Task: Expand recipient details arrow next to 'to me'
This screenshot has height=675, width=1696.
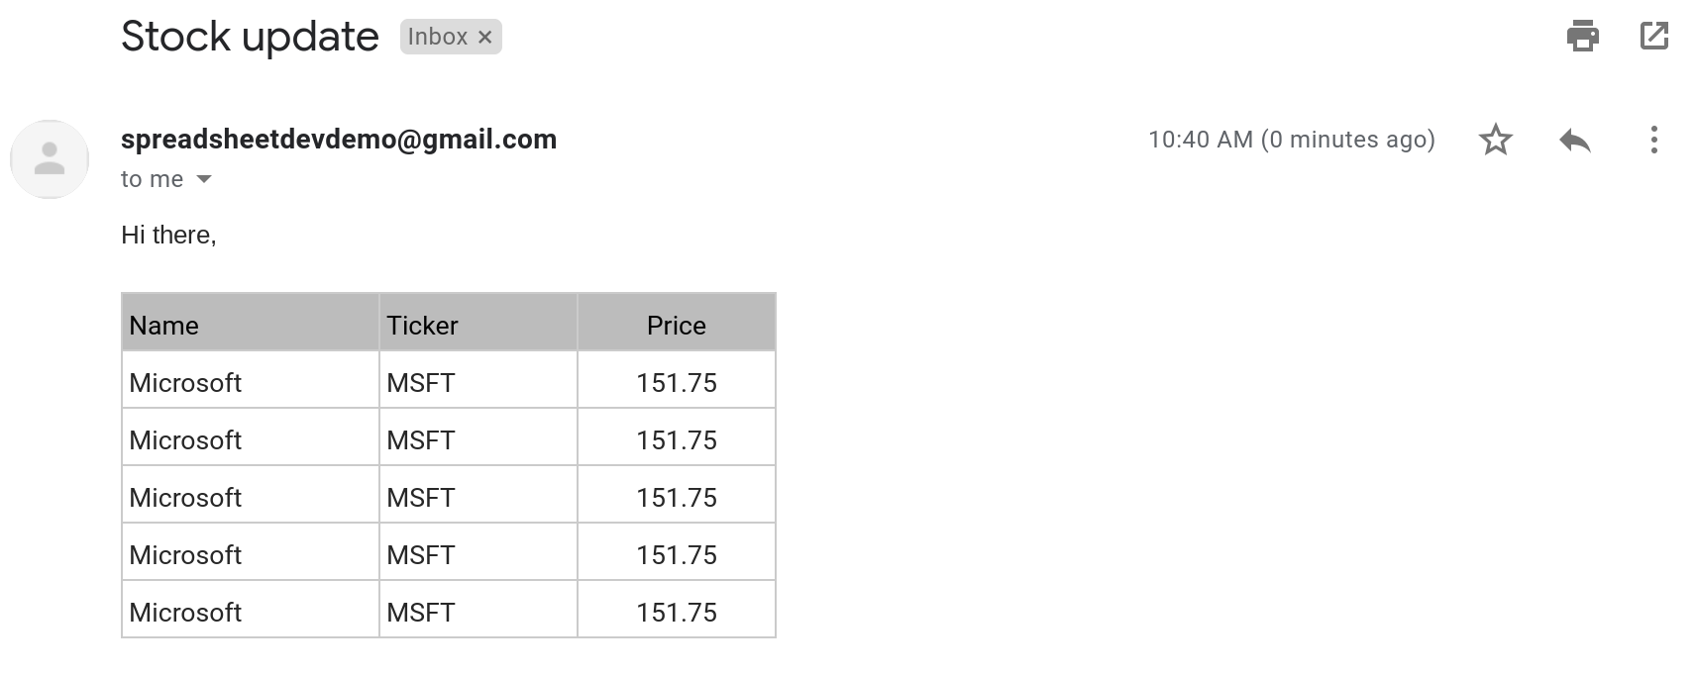Action: coord(204,179)
